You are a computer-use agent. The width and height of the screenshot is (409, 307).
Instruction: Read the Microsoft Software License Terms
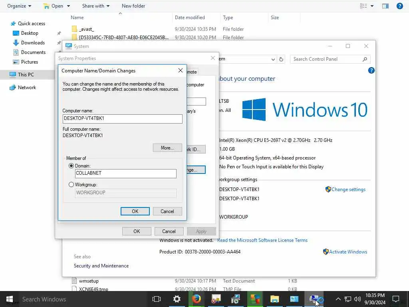262,240
